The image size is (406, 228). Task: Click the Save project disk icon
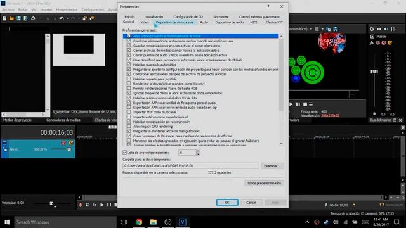[x=18, y=18]
